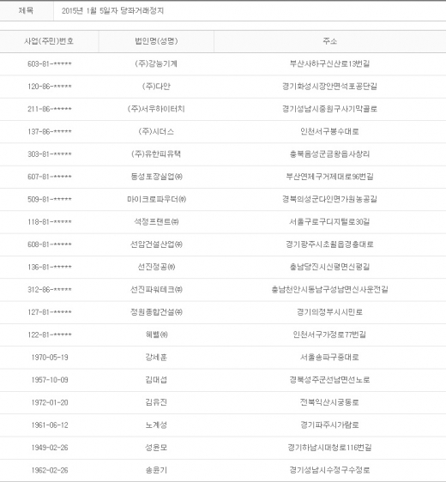The image size is (446, 482).
Task: Select business number 137-86-*****
Action: coord(50,131)
